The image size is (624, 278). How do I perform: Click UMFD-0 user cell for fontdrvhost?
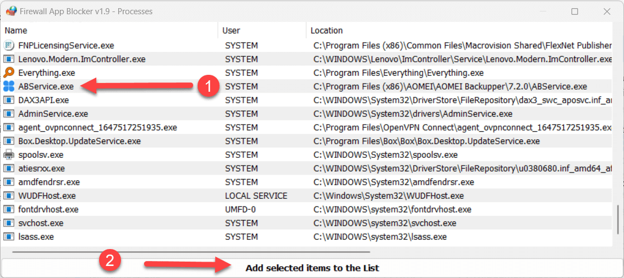click(x=241, y=209)
